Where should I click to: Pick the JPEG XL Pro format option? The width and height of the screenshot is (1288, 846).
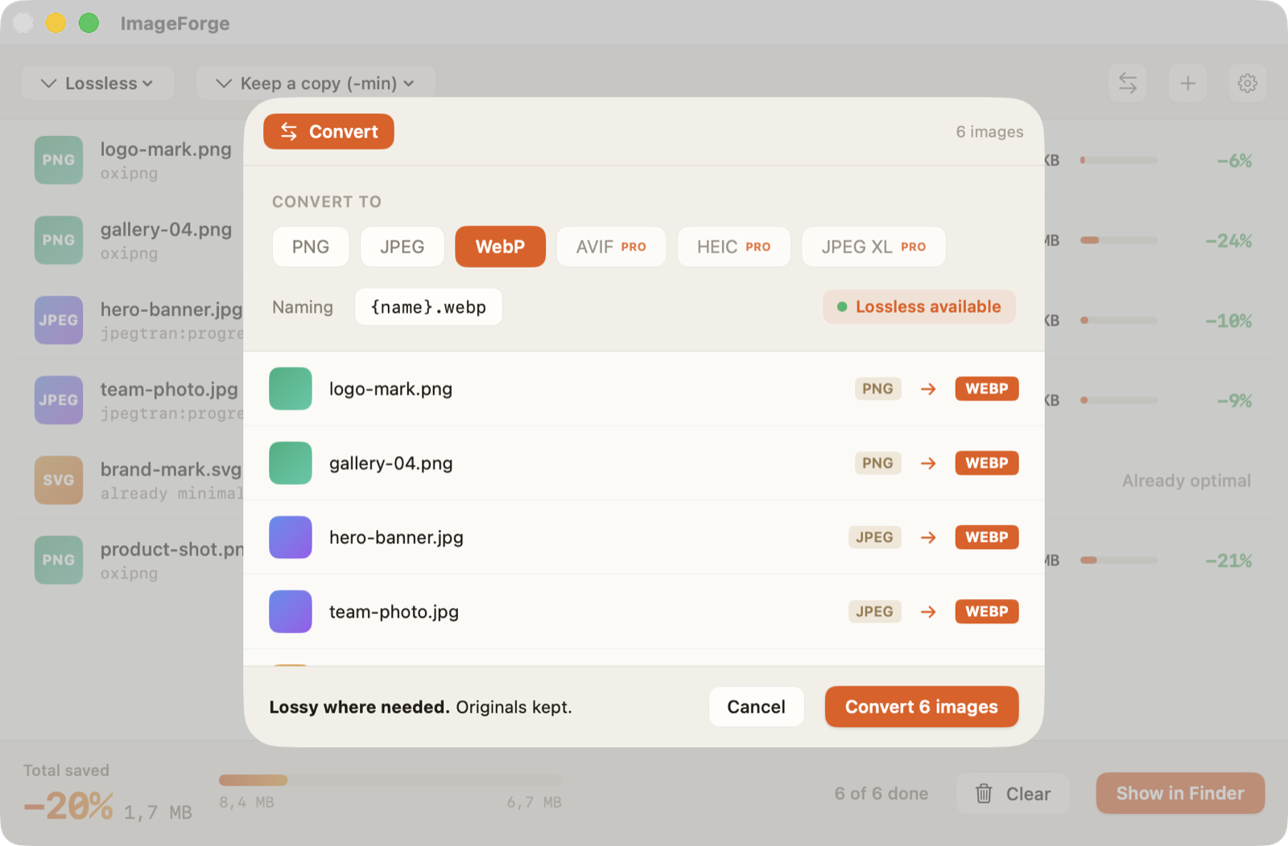point(873,247)
